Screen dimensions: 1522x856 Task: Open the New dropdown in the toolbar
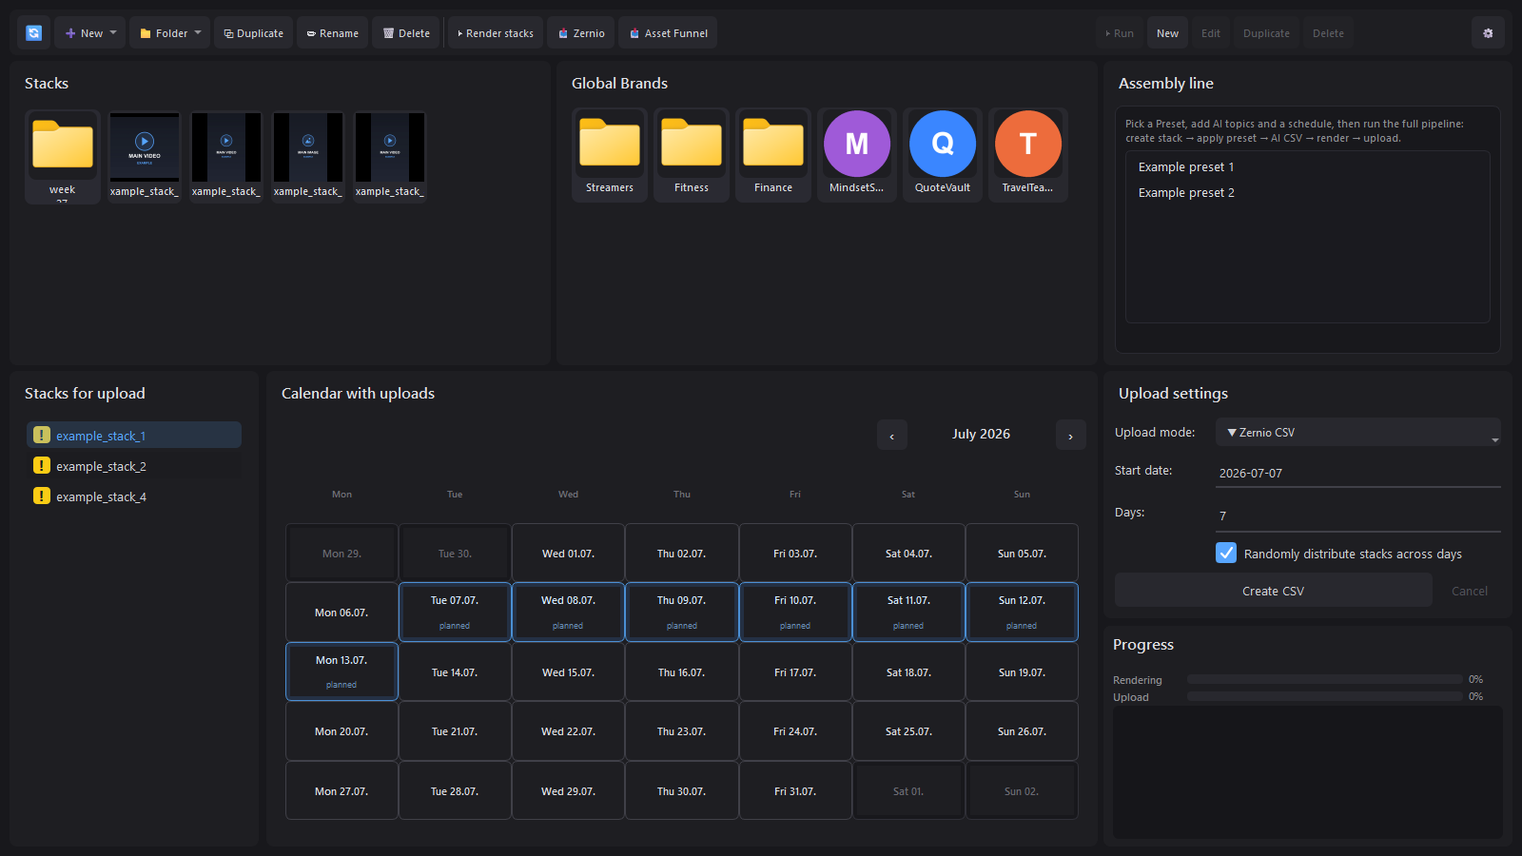pos(90,33)
